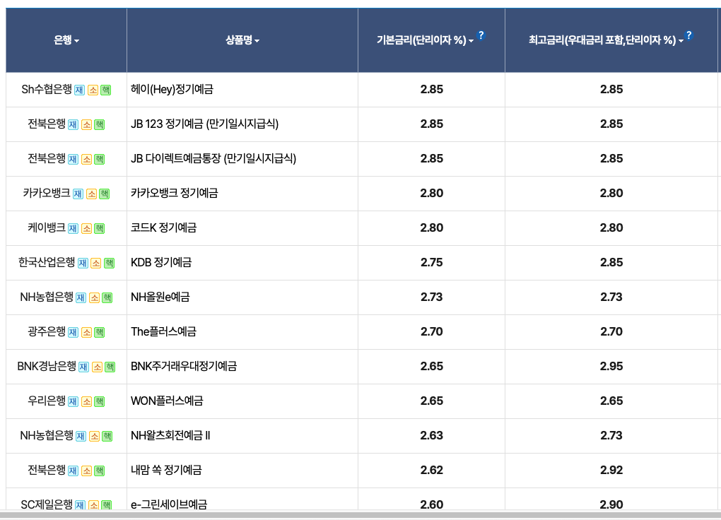Viewport: 721px width, 520px height.
Task: Sort by 상품명 column header
Action: (x=242, y=40)
